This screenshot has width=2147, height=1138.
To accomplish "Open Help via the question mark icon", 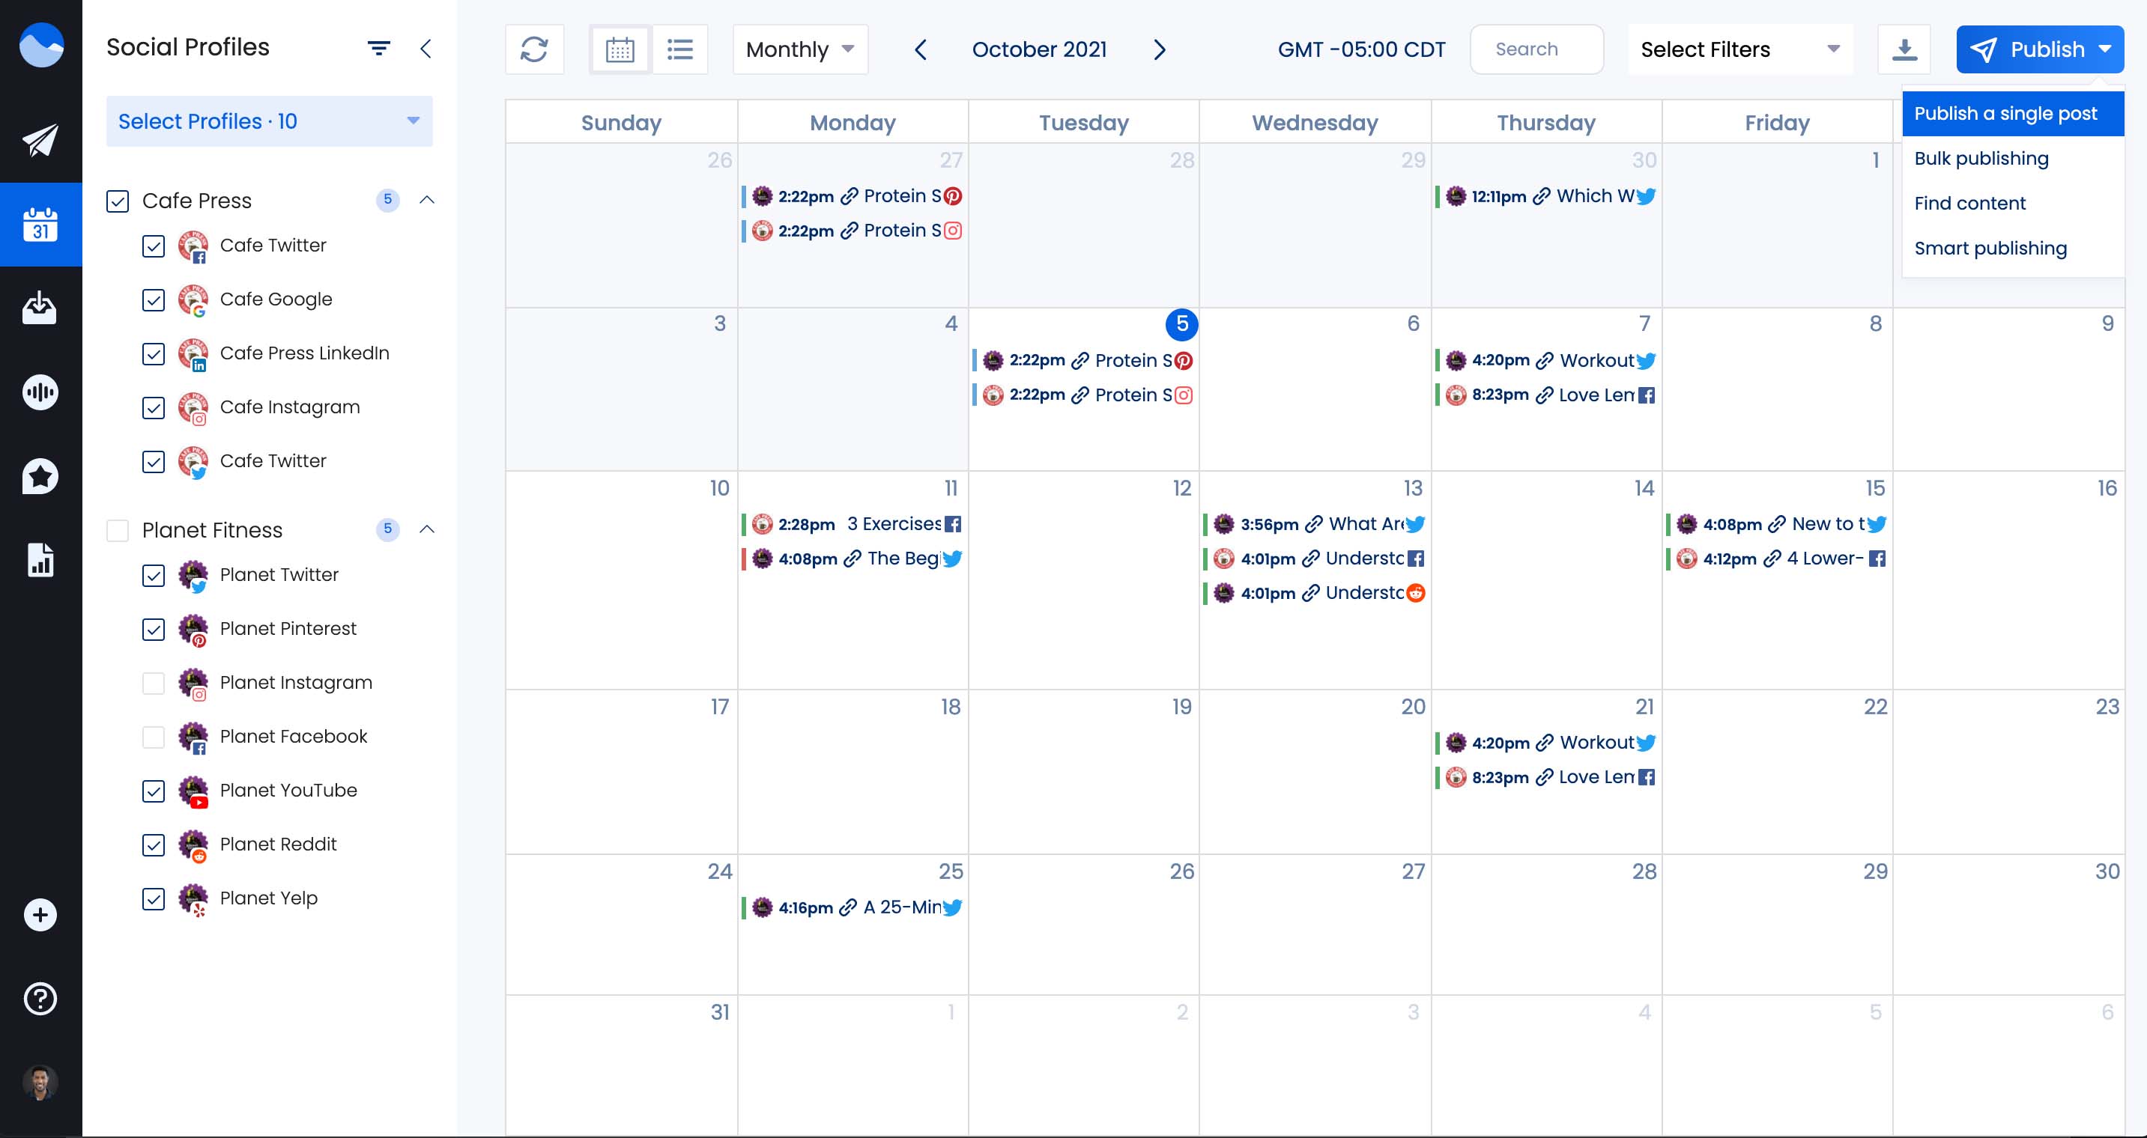I will tap(41, 998).
